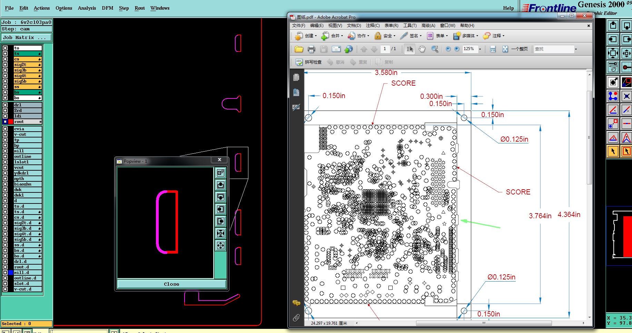Click the 一个整页 single full page button
Screen dimensions: 632x333
click(x=515, y=49)
